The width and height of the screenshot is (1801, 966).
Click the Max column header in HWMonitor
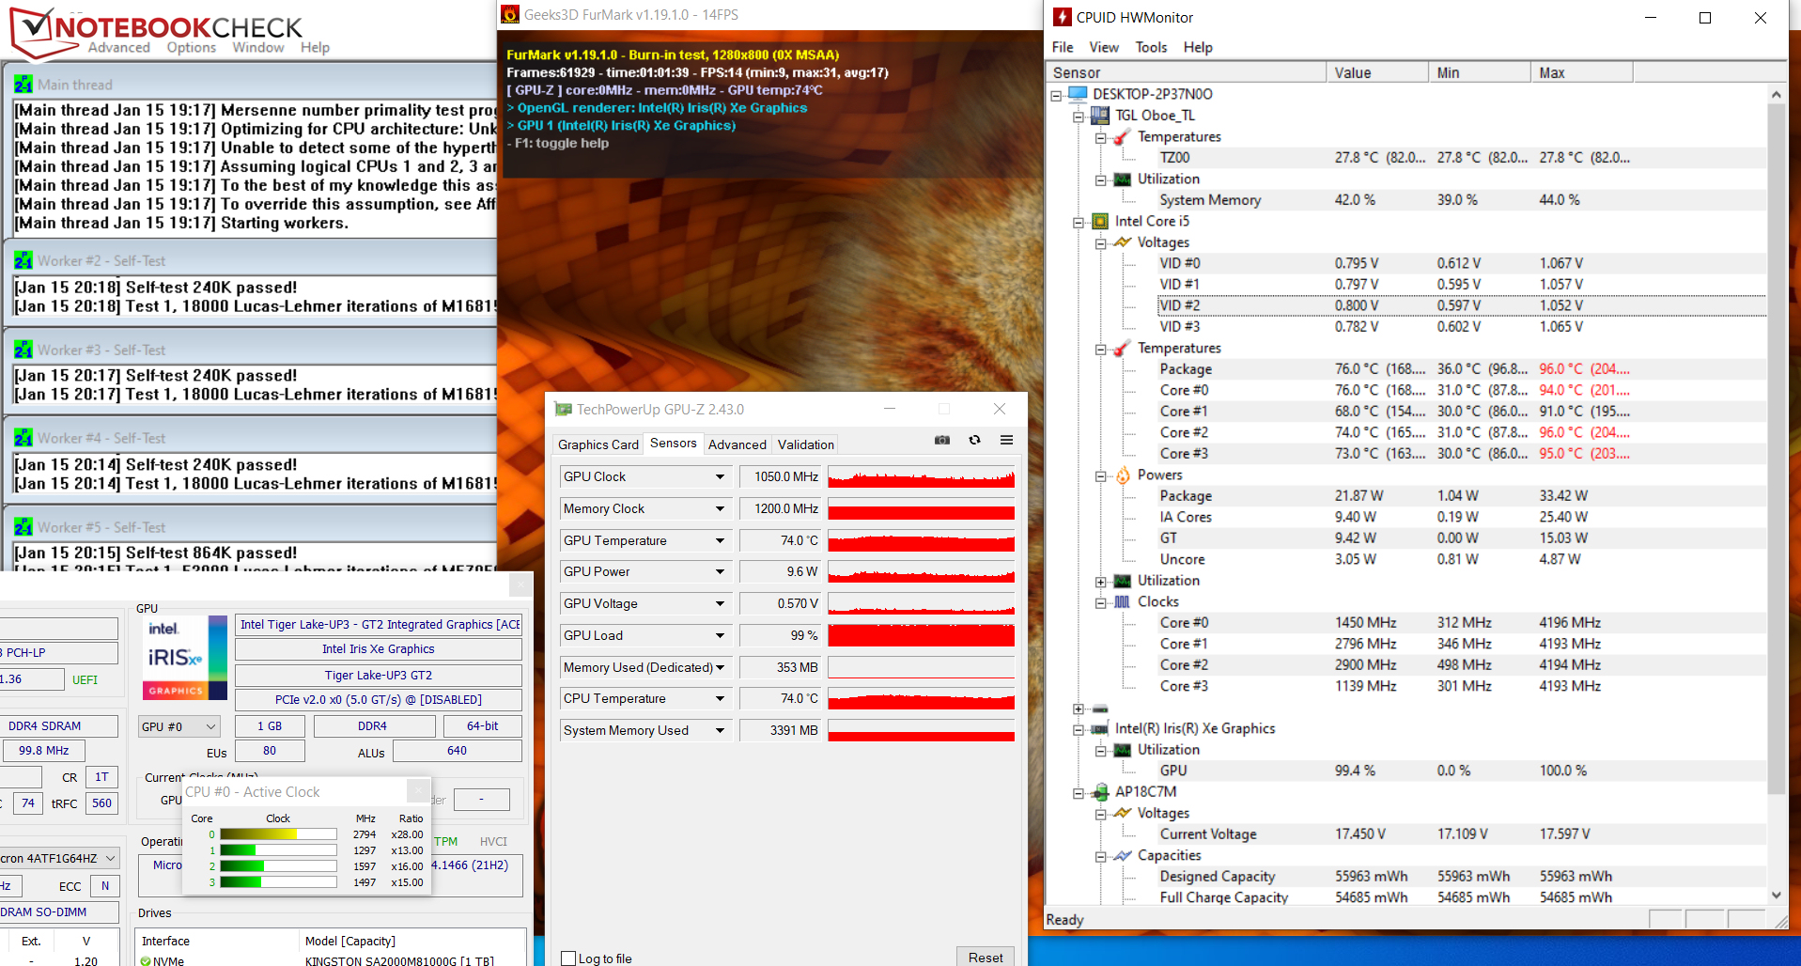pos(1582,72)
